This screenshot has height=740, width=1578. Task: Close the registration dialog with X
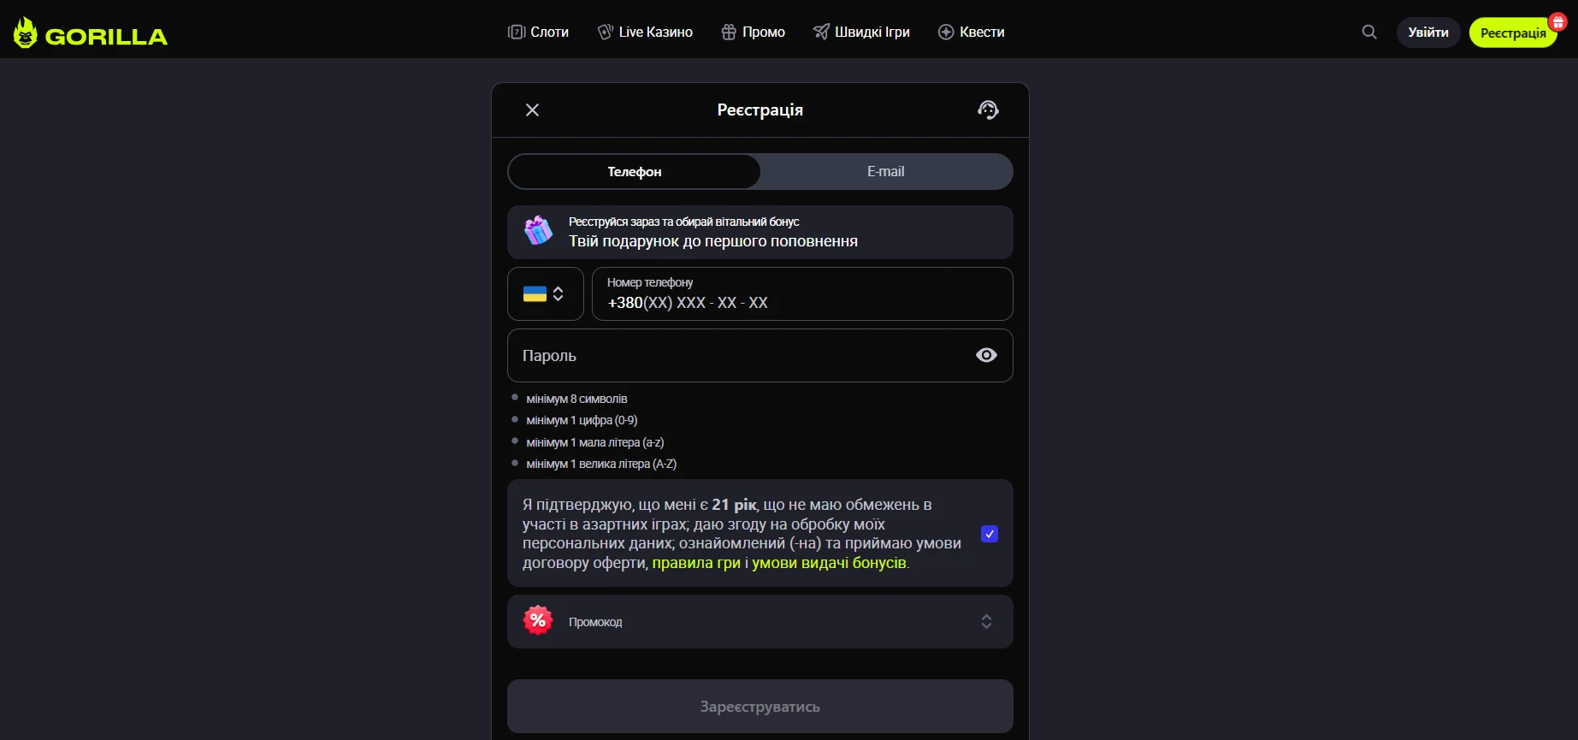tap(532, 110)
